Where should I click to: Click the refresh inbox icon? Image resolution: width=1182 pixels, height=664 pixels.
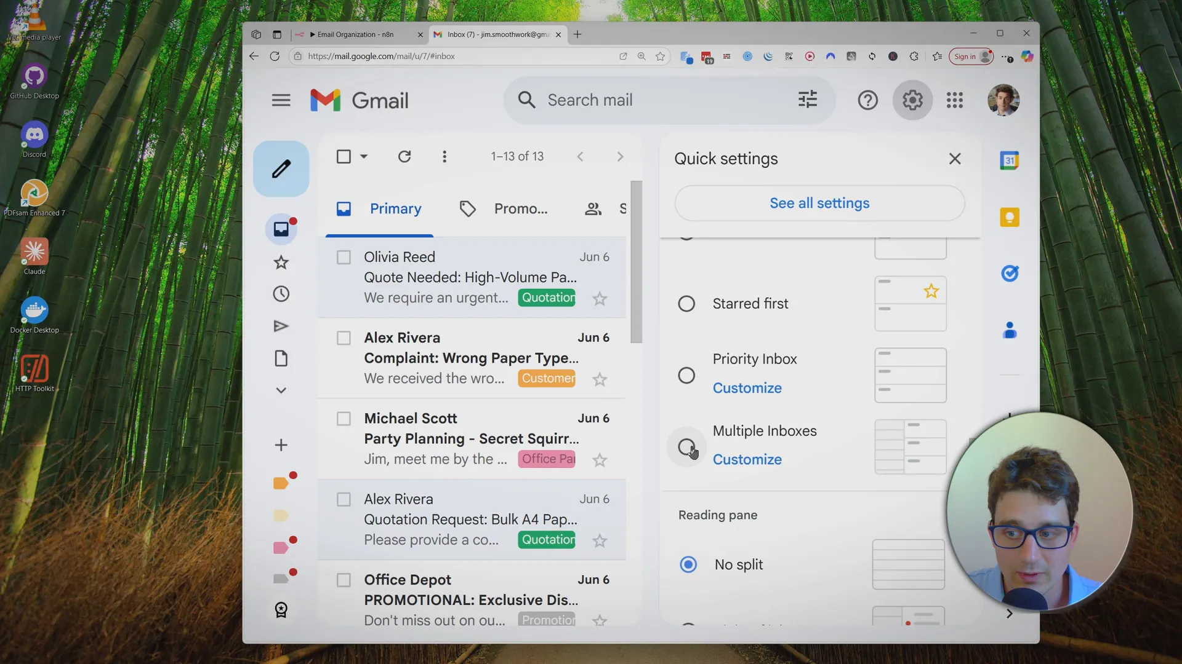[404, 156]
